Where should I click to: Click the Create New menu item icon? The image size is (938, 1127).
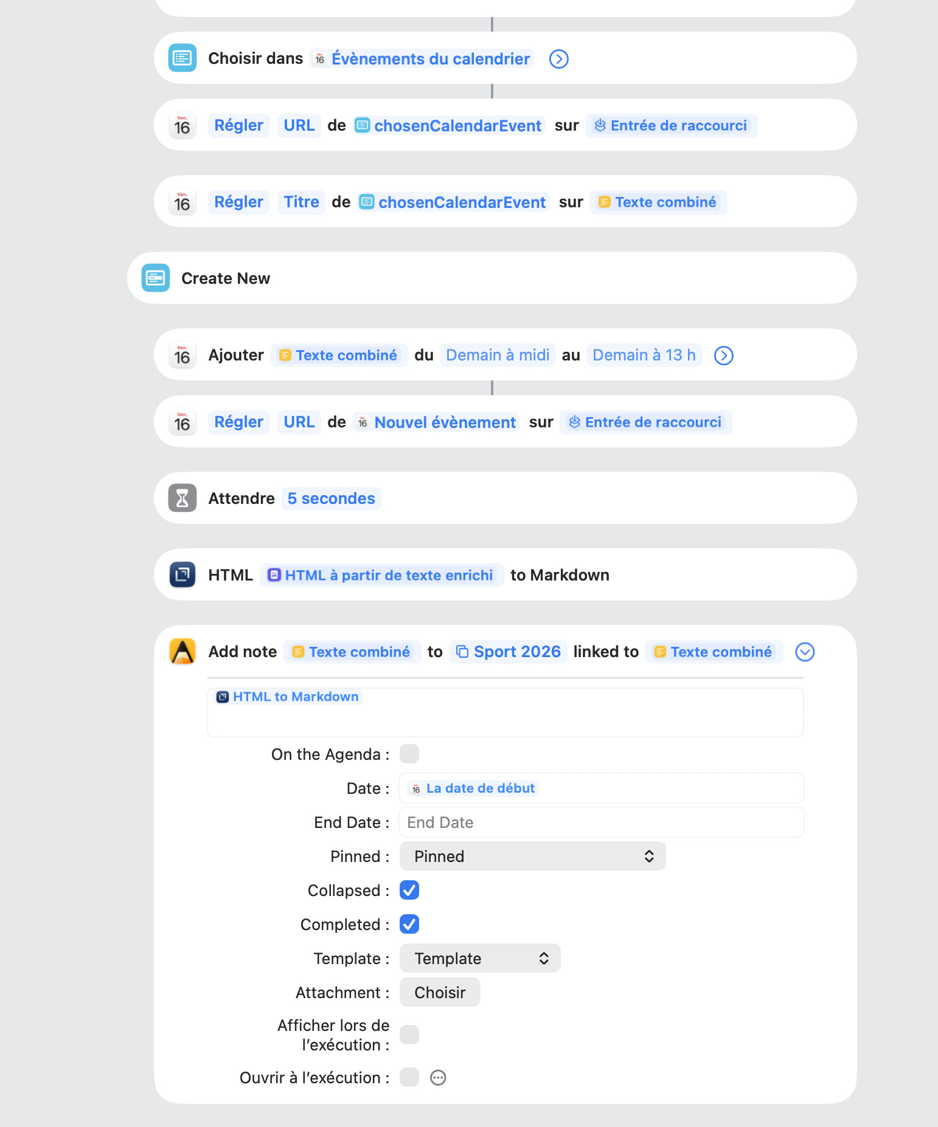[x=156, y=278]
